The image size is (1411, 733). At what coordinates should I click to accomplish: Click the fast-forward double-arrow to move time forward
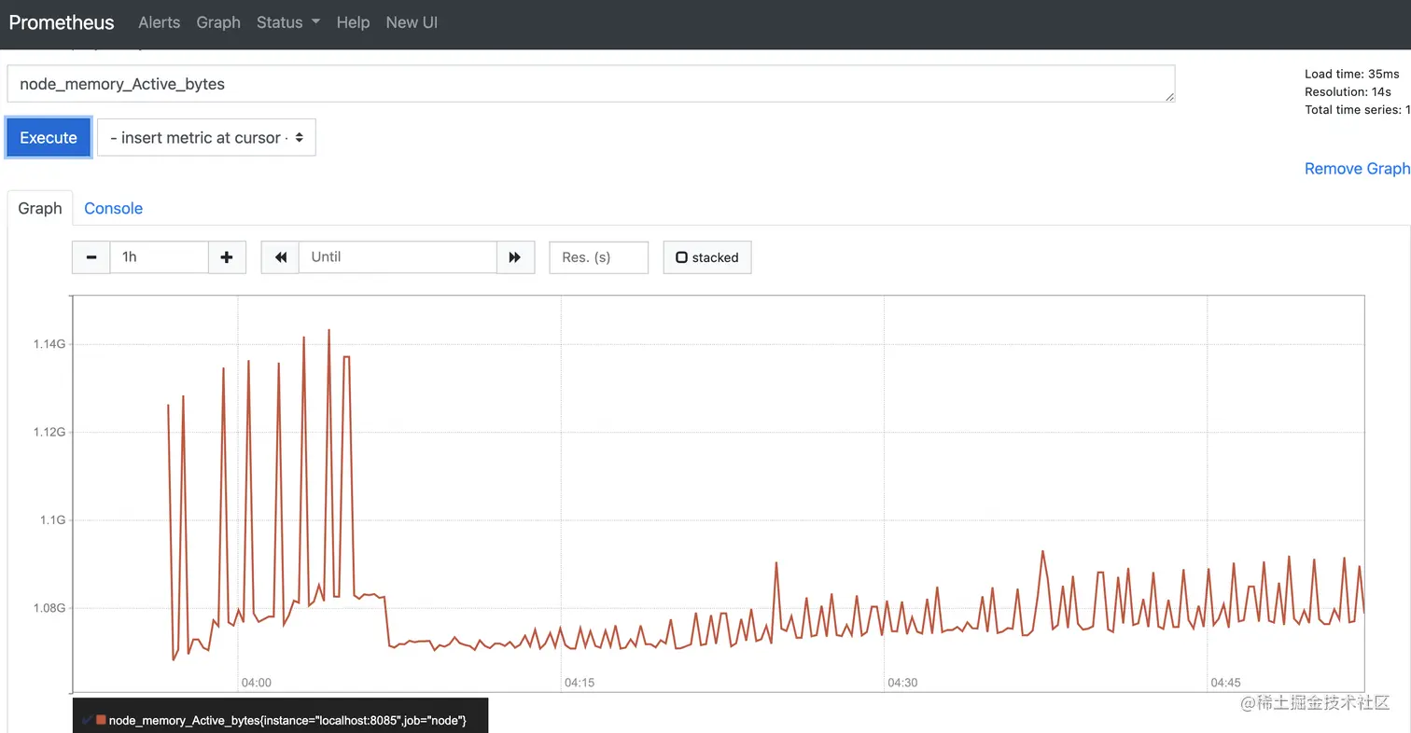pyautogui.click(x=515, y=257)
